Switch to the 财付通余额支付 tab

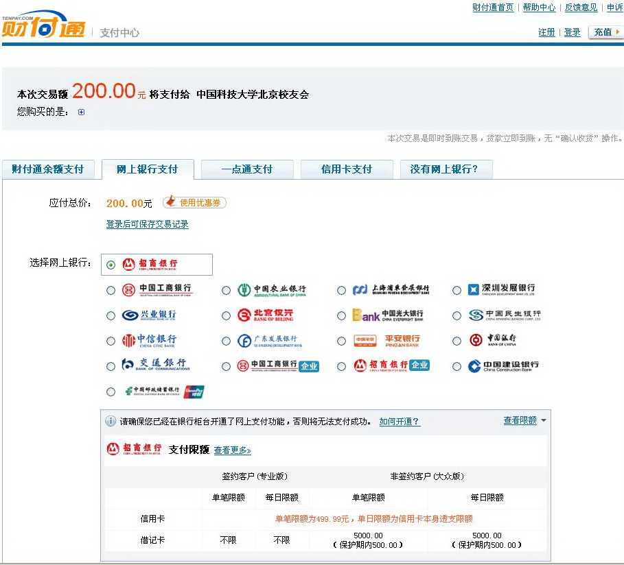click(47, 169)
